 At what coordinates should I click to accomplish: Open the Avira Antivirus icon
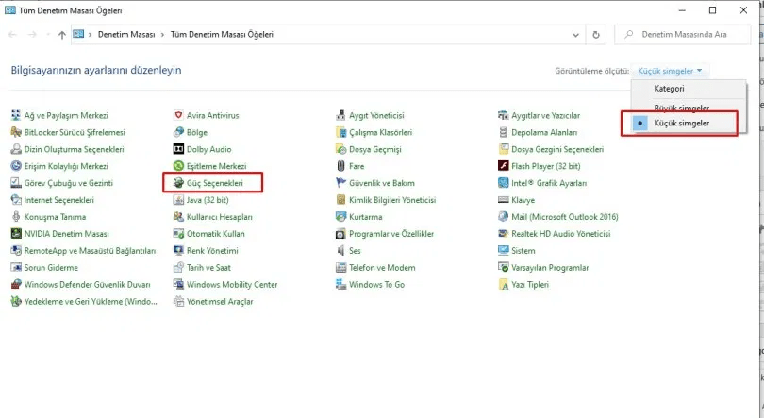coord(178,115)
